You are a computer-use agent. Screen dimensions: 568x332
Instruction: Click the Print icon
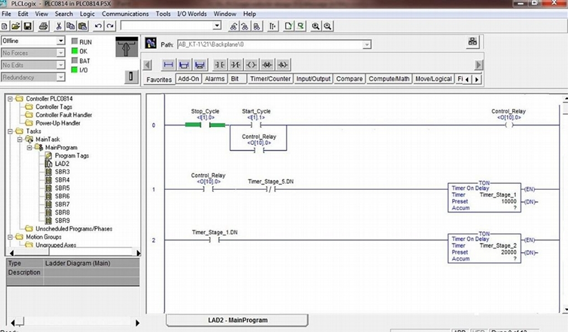point(44,26)
